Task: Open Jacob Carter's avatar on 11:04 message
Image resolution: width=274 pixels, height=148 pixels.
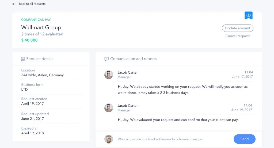Action: pos(109,75)
